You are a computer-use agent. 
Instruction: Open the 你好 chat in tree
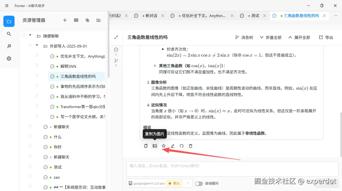[73, 147]
